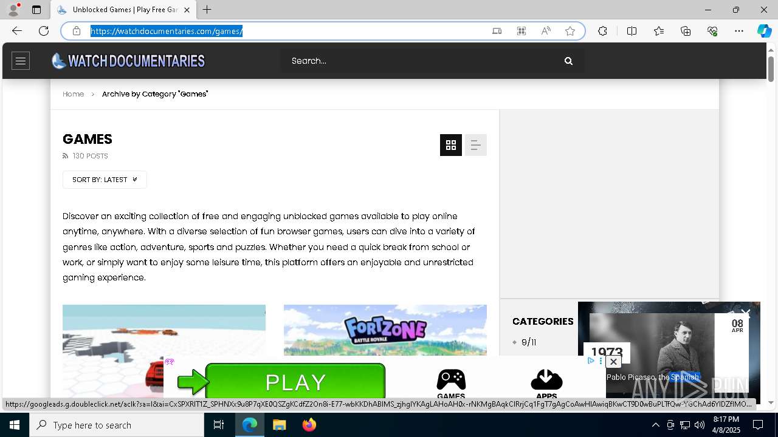Open the Edge profile icon
Screen dimensions: 778x437
click(13, 10)
